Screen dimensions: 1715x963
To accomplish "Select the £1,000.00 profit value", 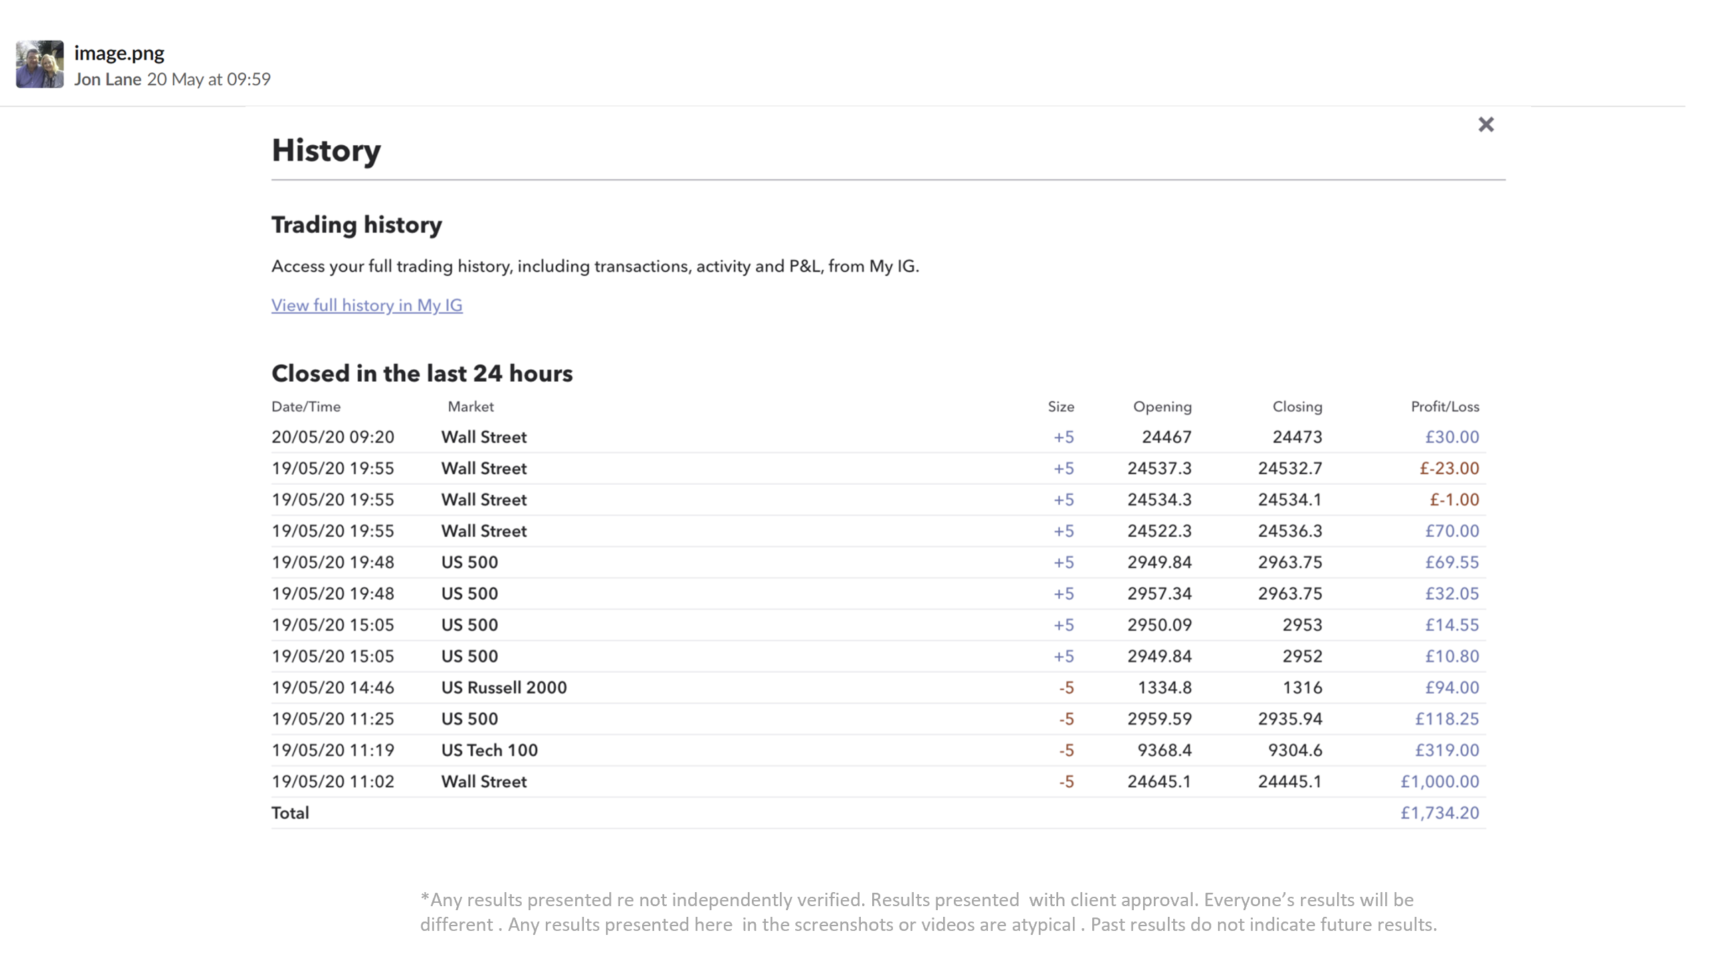I will click(1439, 782).
